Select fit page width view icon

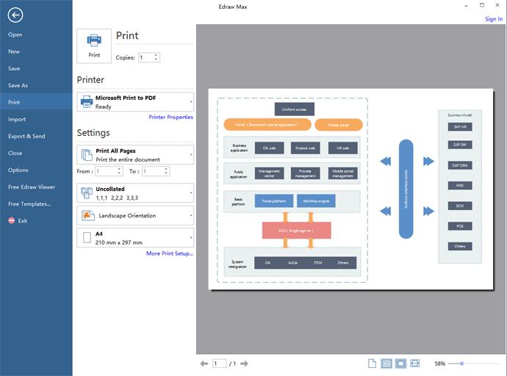click(415, 364)
